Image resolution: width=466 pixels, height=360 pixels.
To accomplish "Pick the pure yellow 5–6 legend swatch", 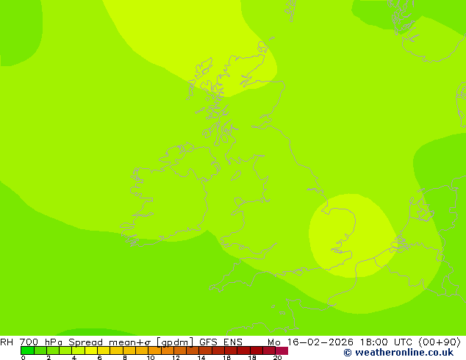I will coord(91,350).
